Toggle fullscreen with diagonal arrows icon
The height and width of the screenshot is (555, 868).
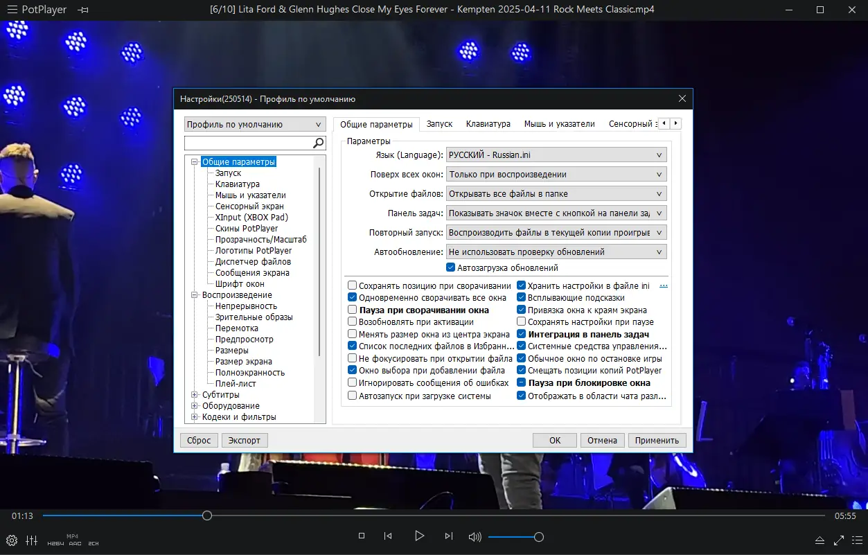coord(838,539)
